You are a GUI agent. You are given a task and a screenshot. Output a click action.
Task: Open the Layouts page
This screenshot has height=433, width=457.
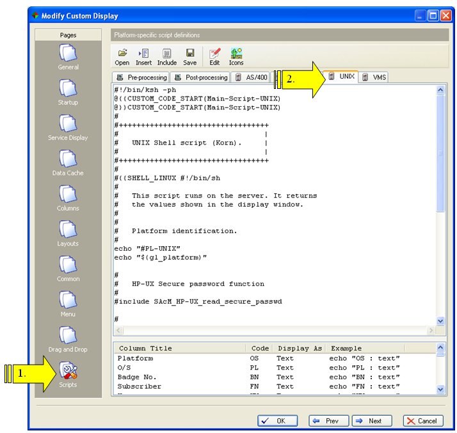click(x=68, y=230)
